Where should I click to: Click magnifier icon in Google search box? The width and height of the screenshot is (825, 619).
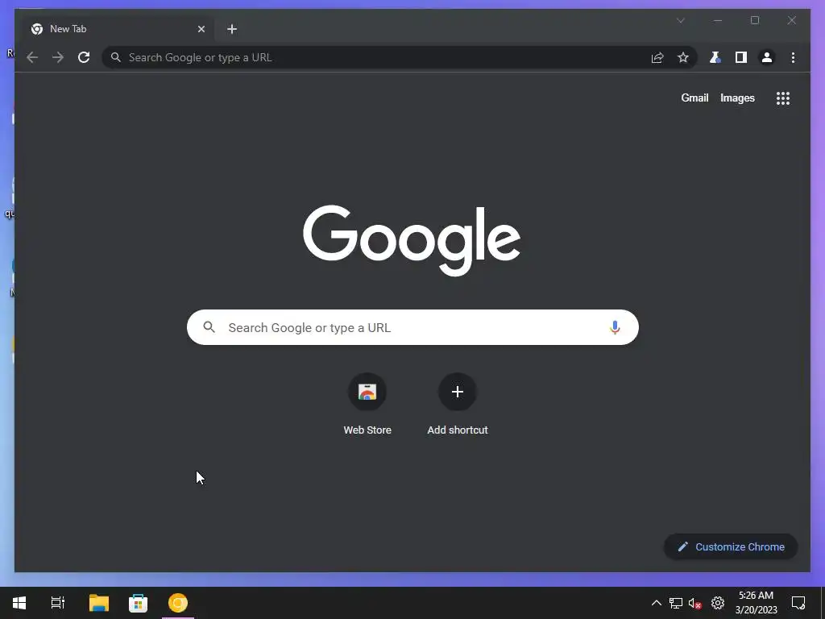coord(209,327)
